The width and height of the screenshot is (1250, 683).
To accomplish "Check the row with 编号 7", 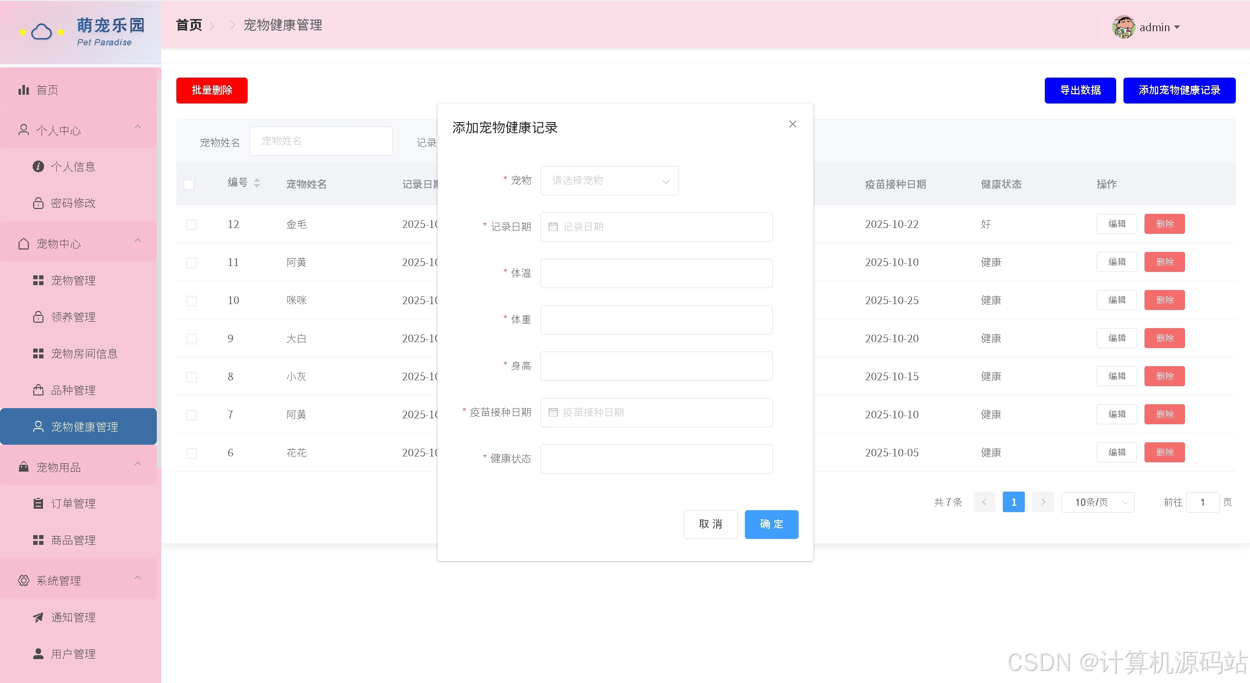I will tap(191, 415).
